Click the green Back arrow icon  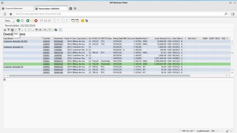(x=28, y=21)
